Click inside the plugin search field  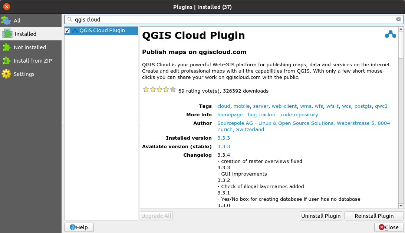point(234,19)
